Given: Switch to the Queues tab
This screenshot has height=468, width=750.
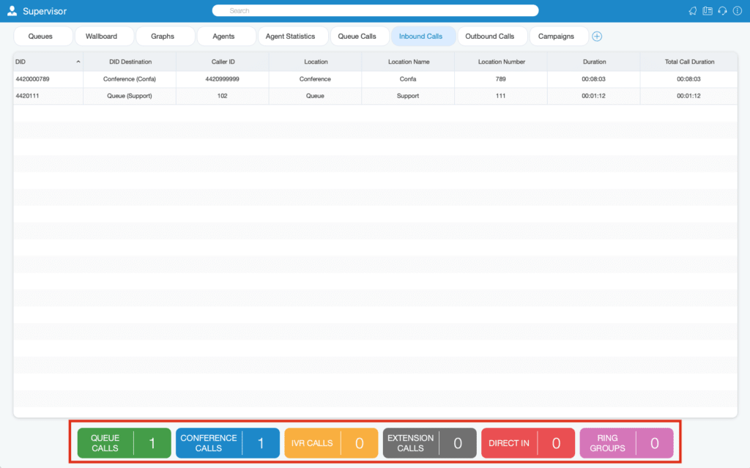Looking at the screenshot, I should [x=43, y=37].
